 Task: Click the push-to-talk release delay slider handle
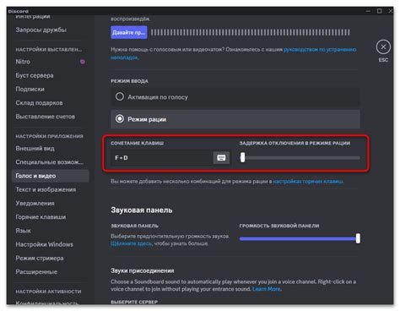[242, 157]
